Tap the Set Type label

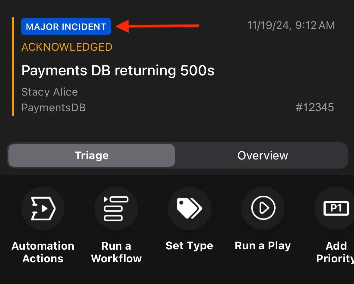coord(190,246)
